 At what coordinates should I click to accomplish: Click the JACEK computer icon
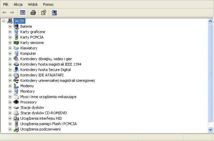pyautogui.click(x=10, y=21)
